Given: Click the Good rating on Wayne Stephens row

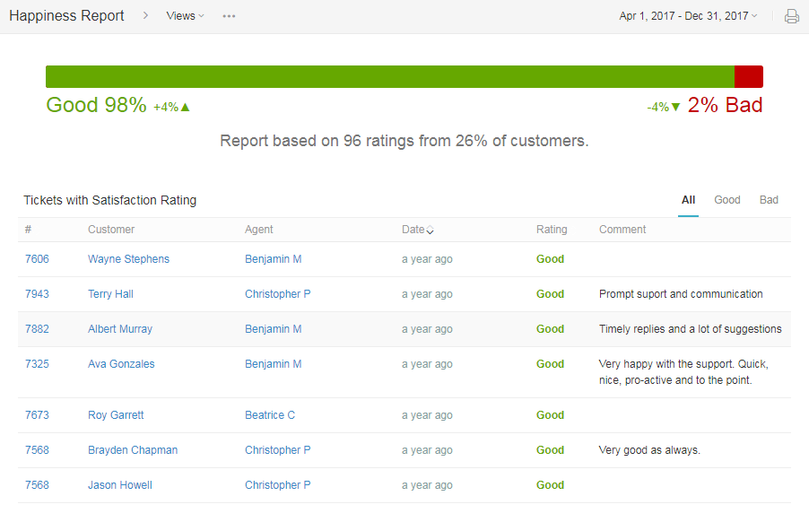Looking at the screenshot, I should click(550, 259).
